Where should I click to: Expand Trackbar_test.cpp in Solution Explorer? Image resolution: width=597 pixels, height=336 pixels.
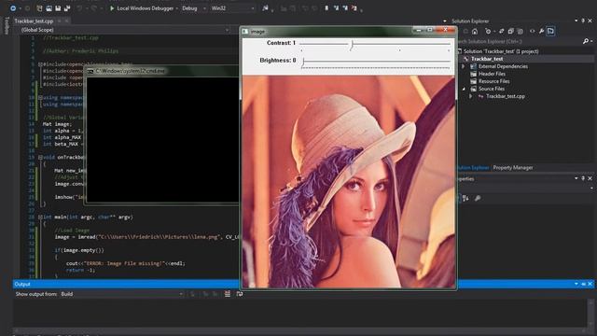pos(471,96)
